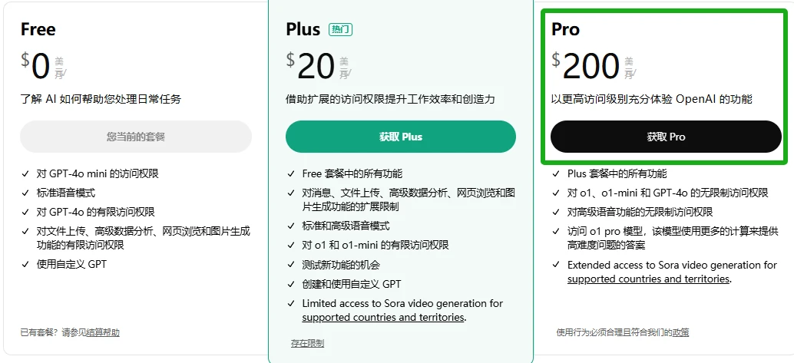This screenshot has height=363, width=794.
Task: Click the green "获取 Plus" button
Action: [400, 137]
